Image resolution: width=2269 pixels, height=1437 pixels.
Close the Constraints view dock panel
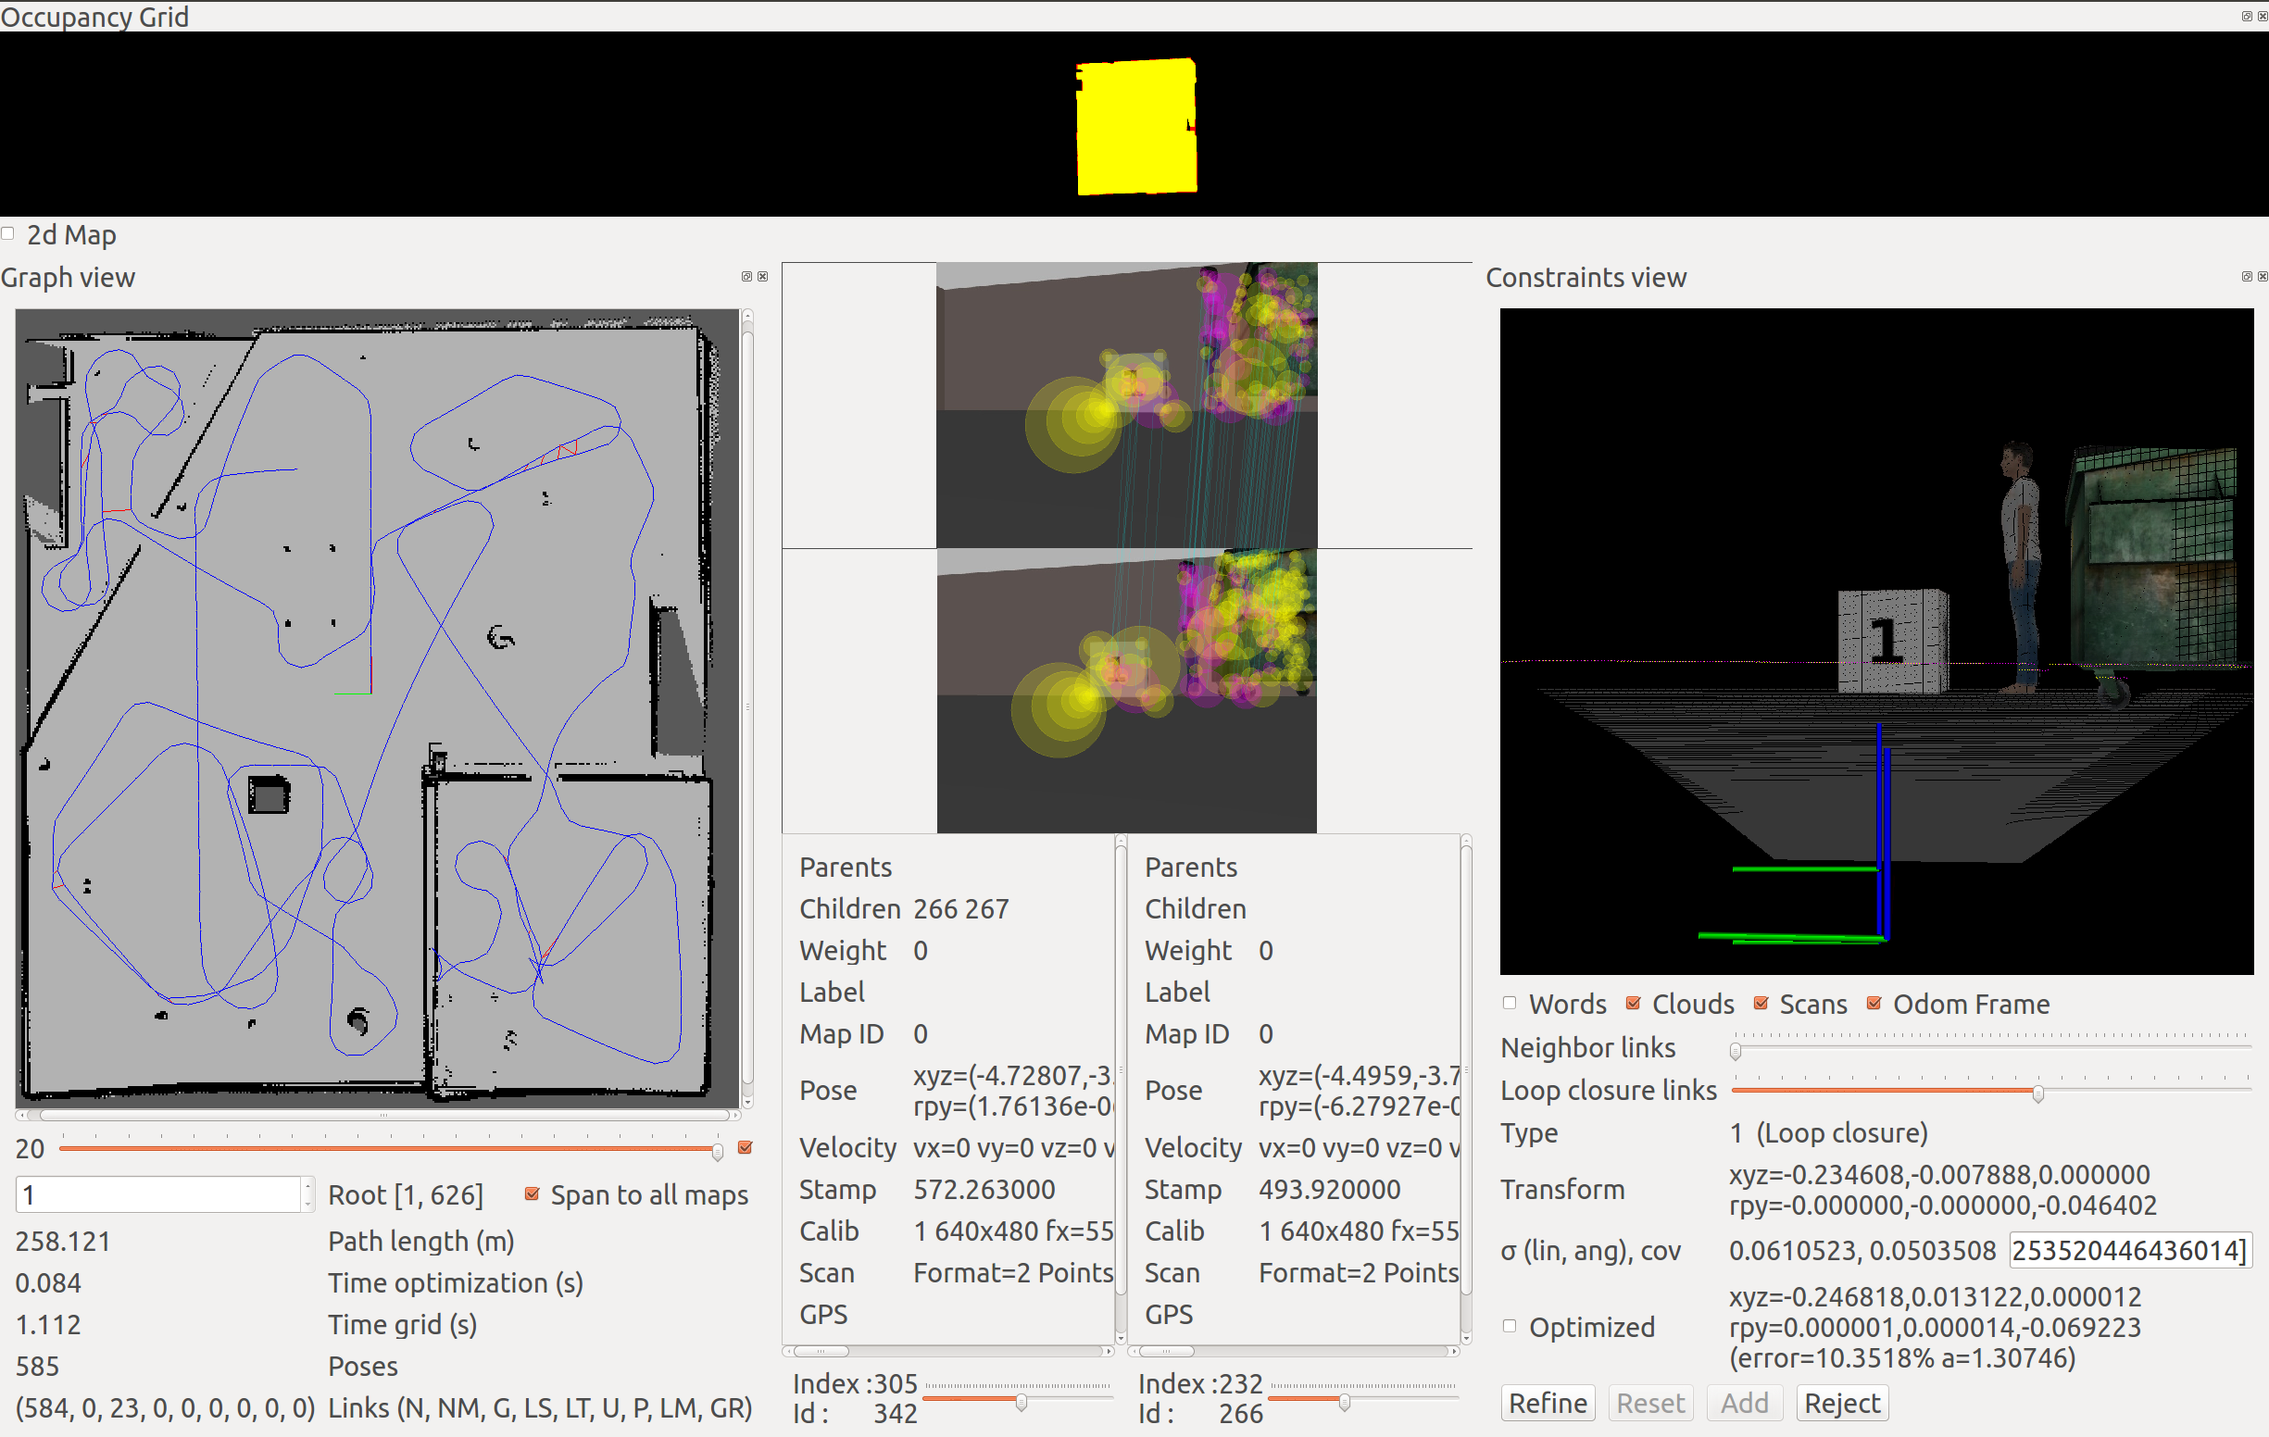pos(2262,276)
